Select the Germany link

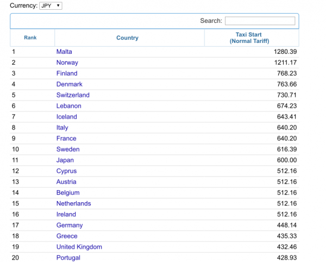70,226
